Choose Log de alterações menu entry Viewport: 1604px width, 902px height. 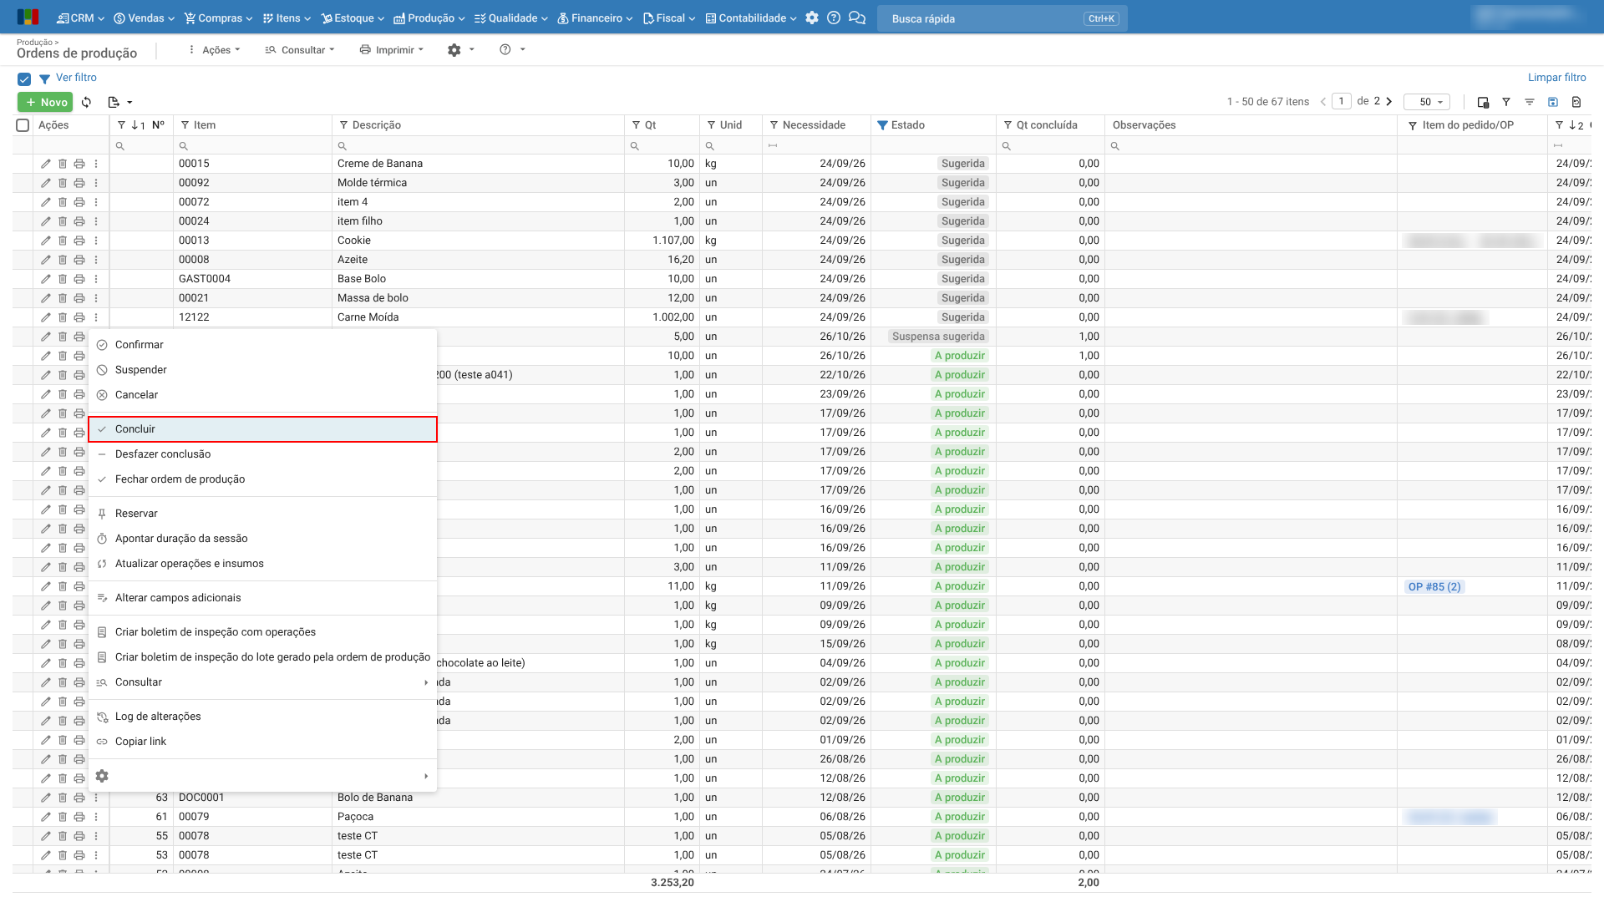(x=262, y=717)
